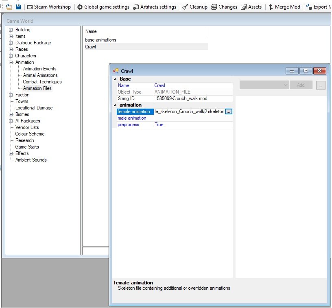This screenshot has height=308, width=332.
Task: Click the Crawl window title icon
Action: coord(116,71)
